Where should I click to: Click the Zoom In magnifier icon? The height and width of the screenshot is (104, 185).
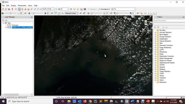click(35, 9)
